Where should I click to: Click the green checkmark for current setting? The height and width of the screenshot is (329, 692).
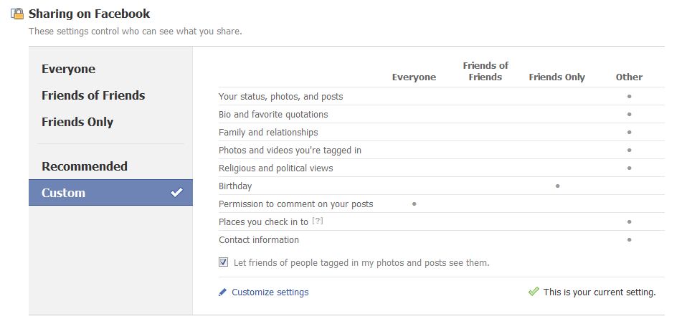tap(534, 292)
